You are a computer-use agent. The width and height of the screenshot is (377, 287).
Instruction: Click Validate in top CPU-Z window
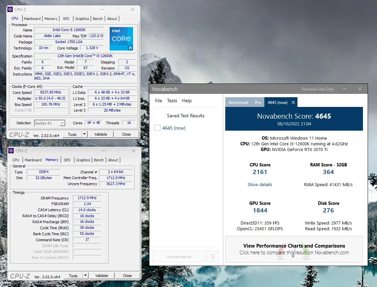[101, 134]
